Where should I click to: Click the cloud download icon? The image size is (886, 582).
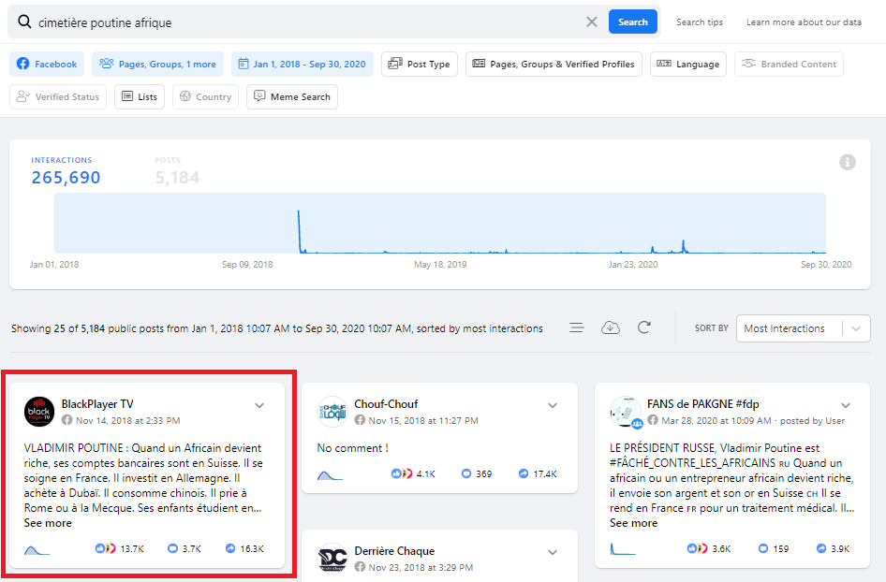(611, 328)
